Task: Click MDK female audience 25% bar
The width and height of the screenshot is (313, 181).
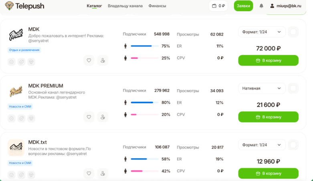Action: pyautogui.click(x=145, y=58)
